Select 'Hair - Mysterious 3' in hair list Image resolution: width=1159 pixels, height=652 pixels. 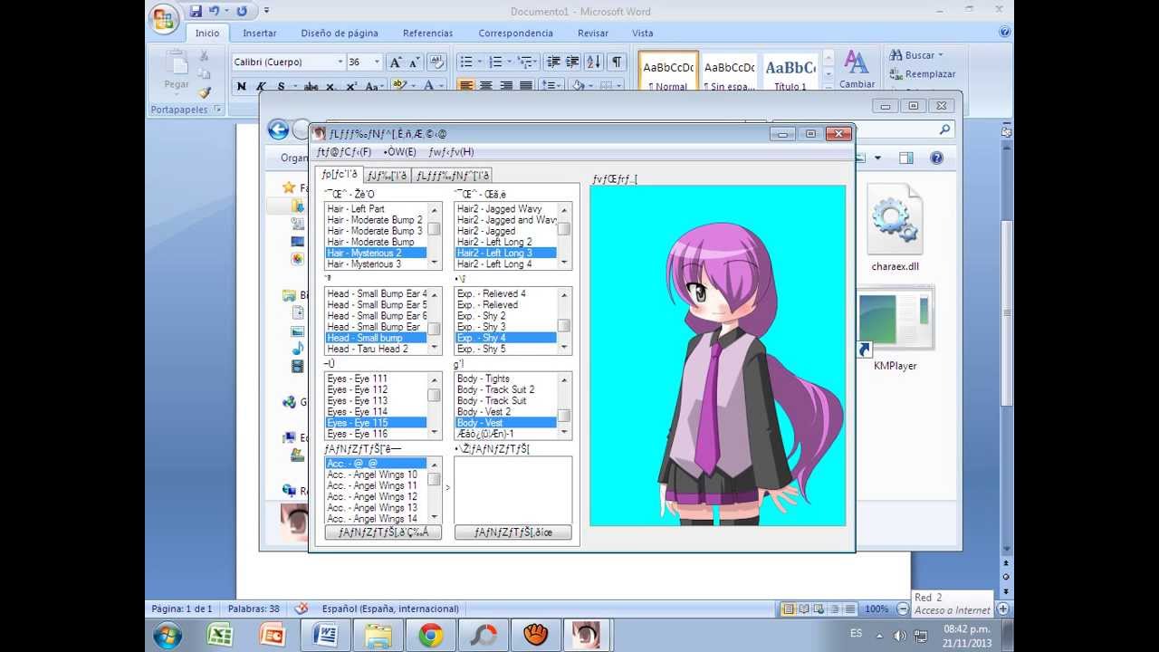(x=376, y=264)
